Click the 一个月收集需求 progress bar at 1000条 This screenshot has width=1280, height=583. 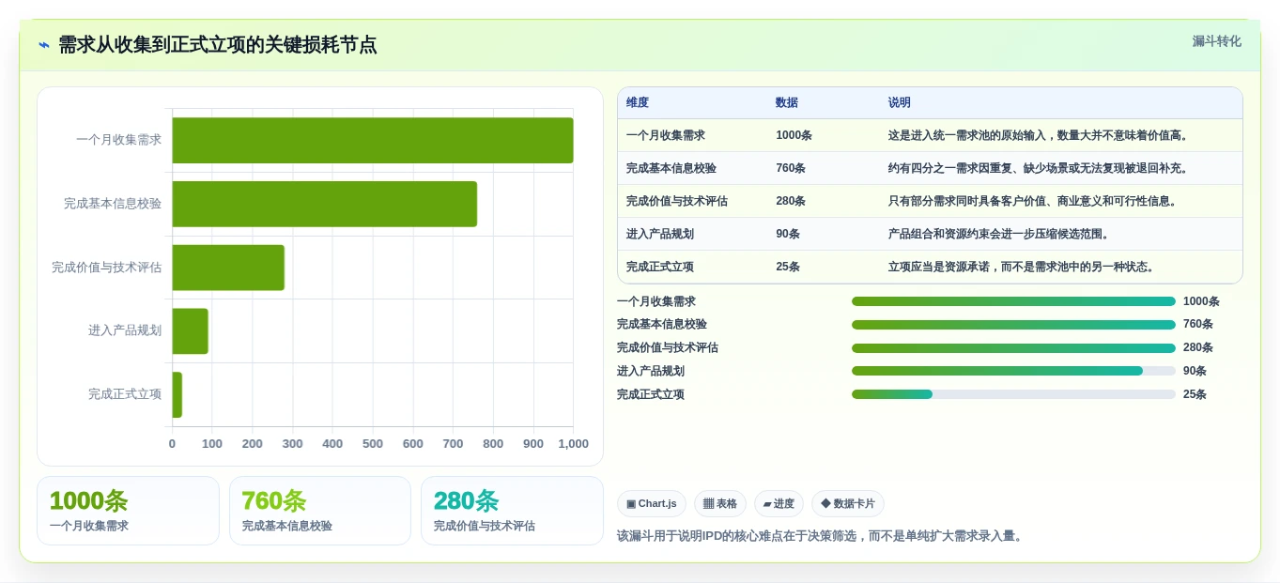point(1013,301)
